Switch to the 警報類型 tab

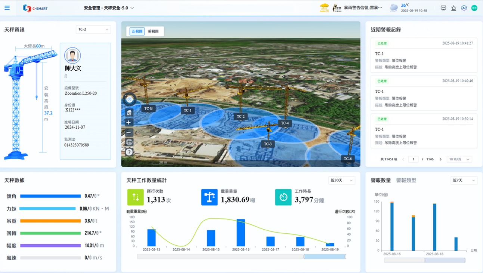pos(406,180)
